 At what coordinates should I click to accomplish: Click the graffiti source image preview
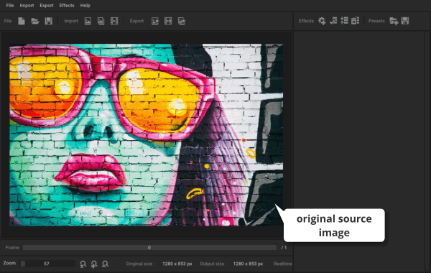147,135
